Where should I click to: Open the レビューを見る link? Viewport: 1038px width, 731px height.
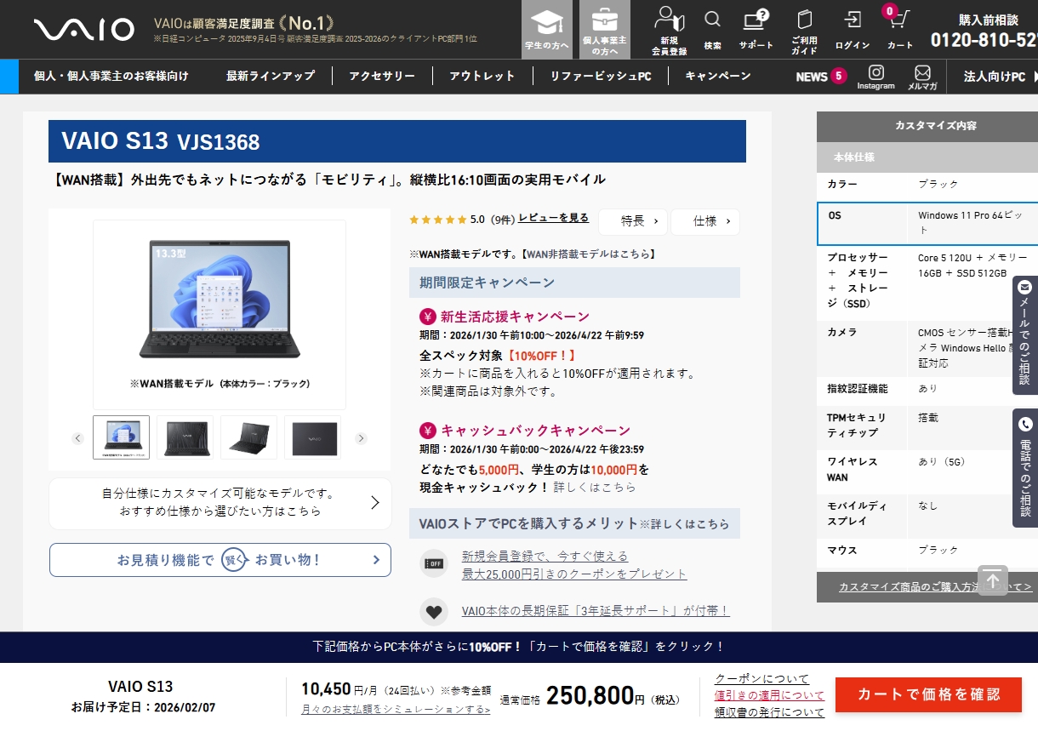coord(553,218)
